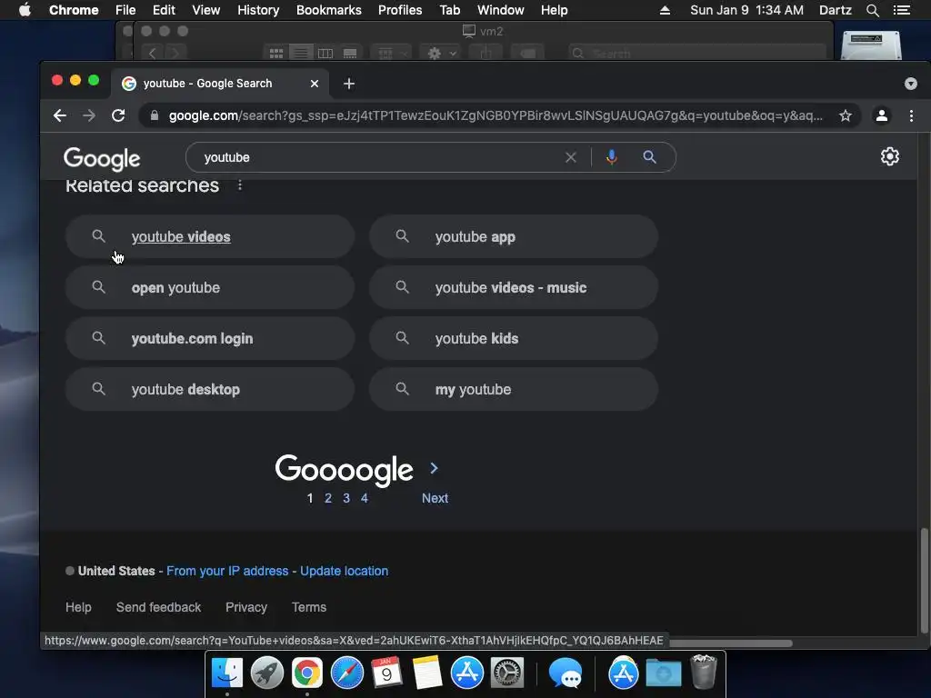
Task: Open the Privacy footer link
Action: (246, 607)
